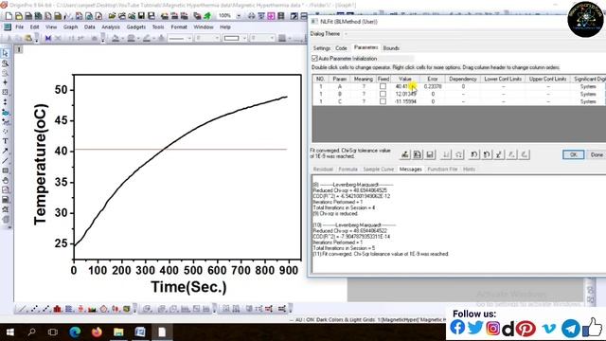Switch to the Function File tab
The image size is (606, 341).
coord(442,170)
